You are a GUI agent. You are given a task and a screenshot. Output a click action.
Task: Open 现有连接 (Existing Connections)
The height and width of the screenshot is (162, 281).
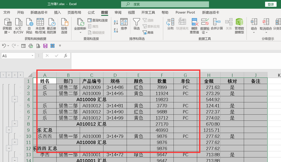click(64, 26)
